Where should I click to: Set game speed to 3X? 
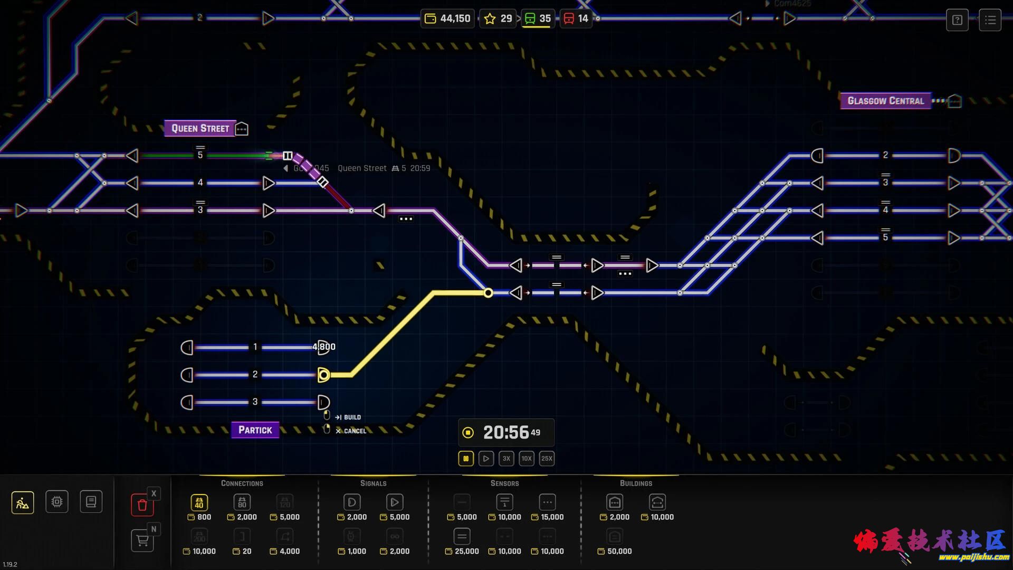pos(506,459)
